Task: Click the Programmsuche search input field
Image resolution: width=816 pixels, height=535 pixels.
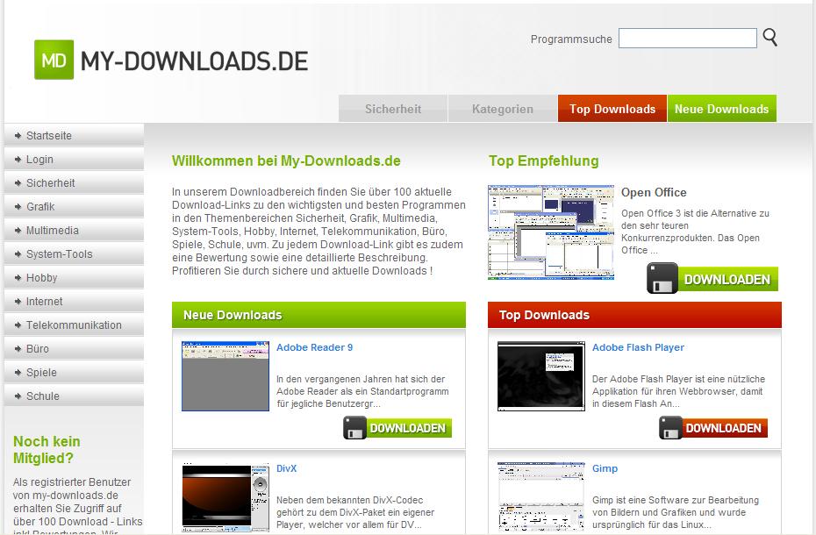Action: coord(688,39)
